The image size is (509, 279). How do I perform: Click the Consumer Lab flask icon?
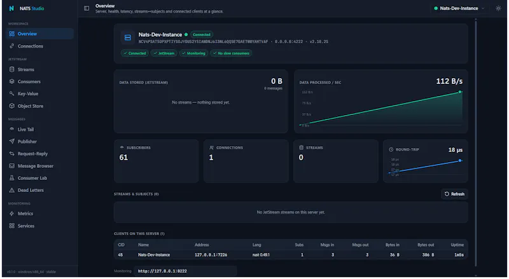tap(12, 178)
